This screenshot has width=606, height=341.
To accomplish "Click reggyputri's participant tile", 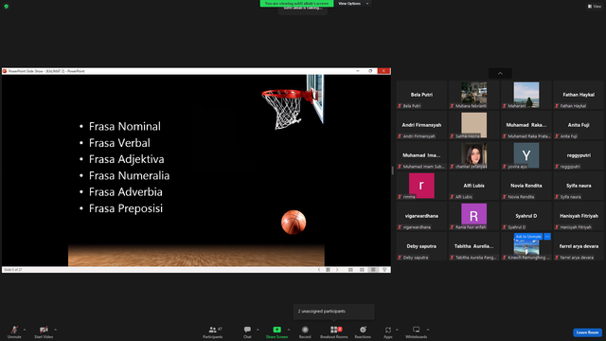I will coord(579,155).
